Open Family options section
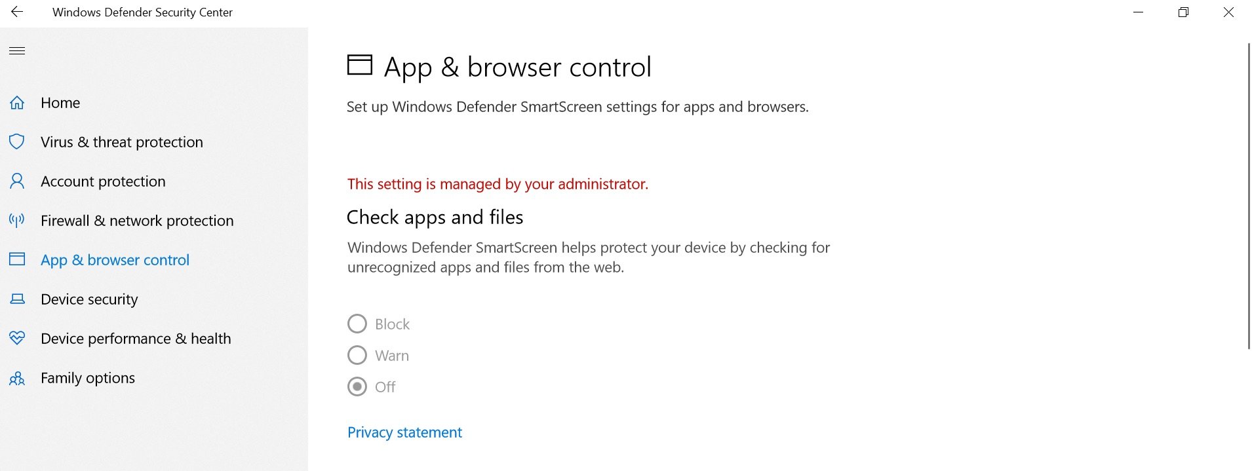 [88, 378]
